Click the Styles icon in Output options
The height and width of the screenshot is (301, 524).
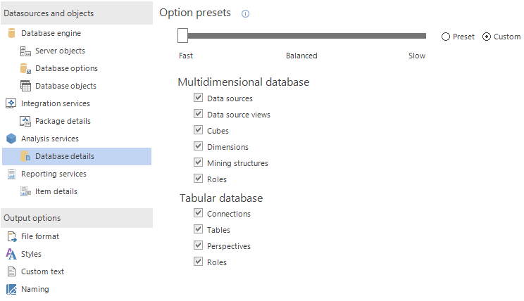pyautogui.click(x=11, y=254)
